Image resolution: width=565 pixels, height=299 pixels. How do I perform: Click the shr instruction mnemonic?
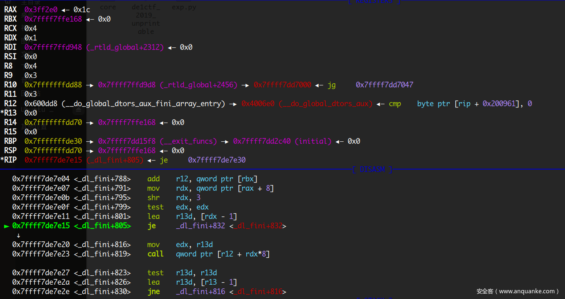(153, 197)
